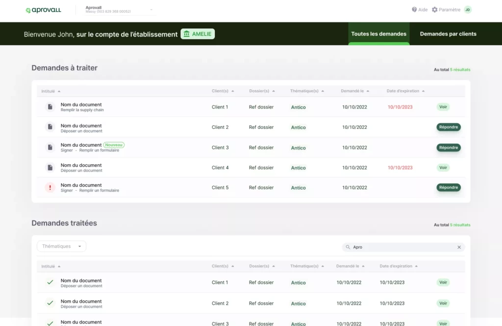This screenshot has width=502, height=326.
Task: Click the search field containing Apro
Action: click(402, 248)
